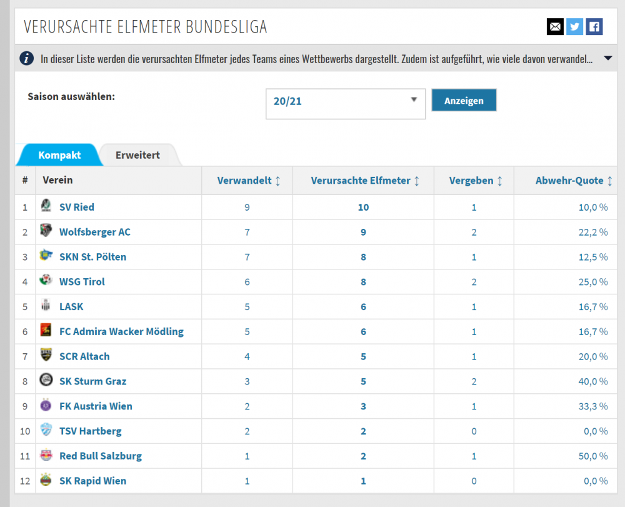Click SV Ried's Verwandelt value 9
This screenshot has height=507, width=625.
point(247,208)
